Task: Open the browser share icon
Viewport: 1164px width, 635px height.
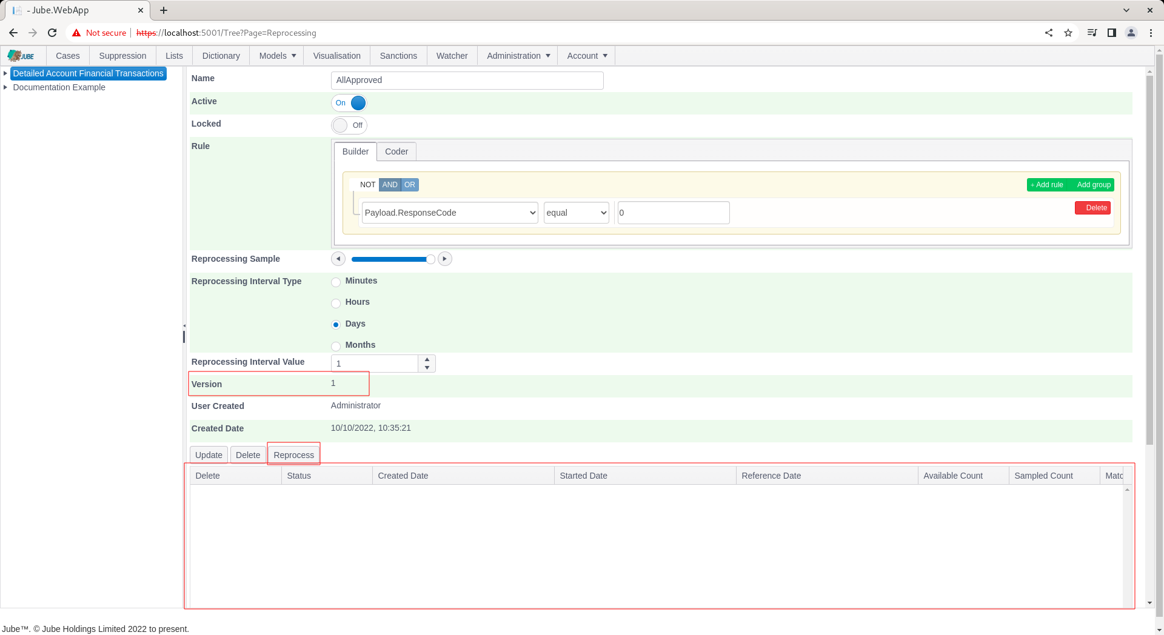Action: (1049, 33)
